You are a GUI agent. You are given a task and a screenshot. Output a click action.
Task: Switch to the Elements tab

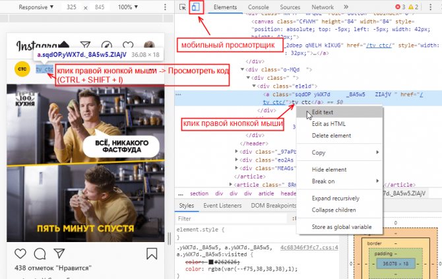tap(225, 7)
